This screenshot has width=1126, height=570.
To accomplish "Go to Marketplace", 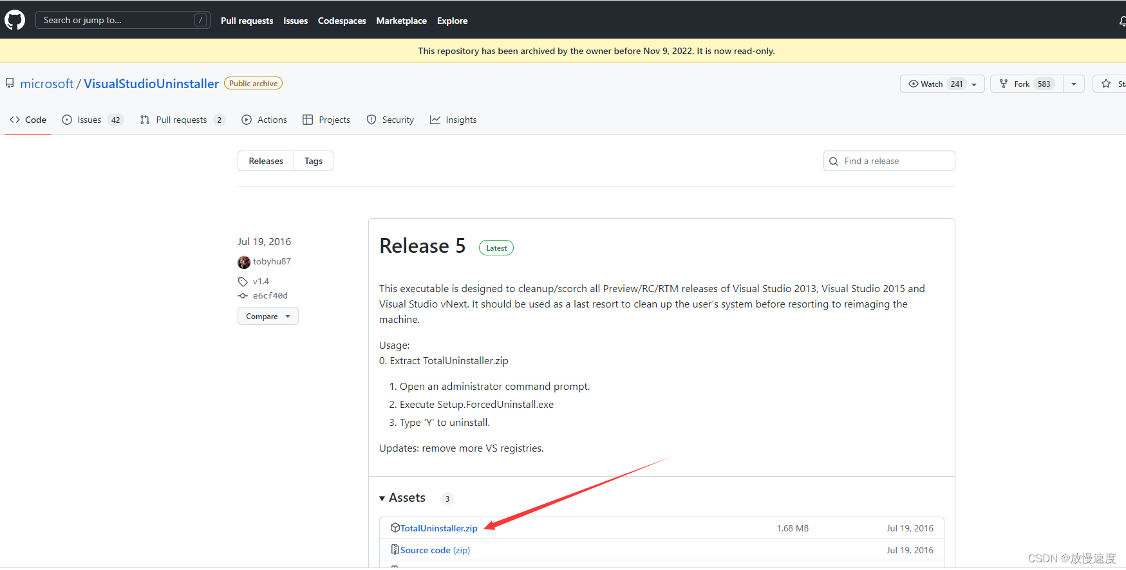I will 401,21.
